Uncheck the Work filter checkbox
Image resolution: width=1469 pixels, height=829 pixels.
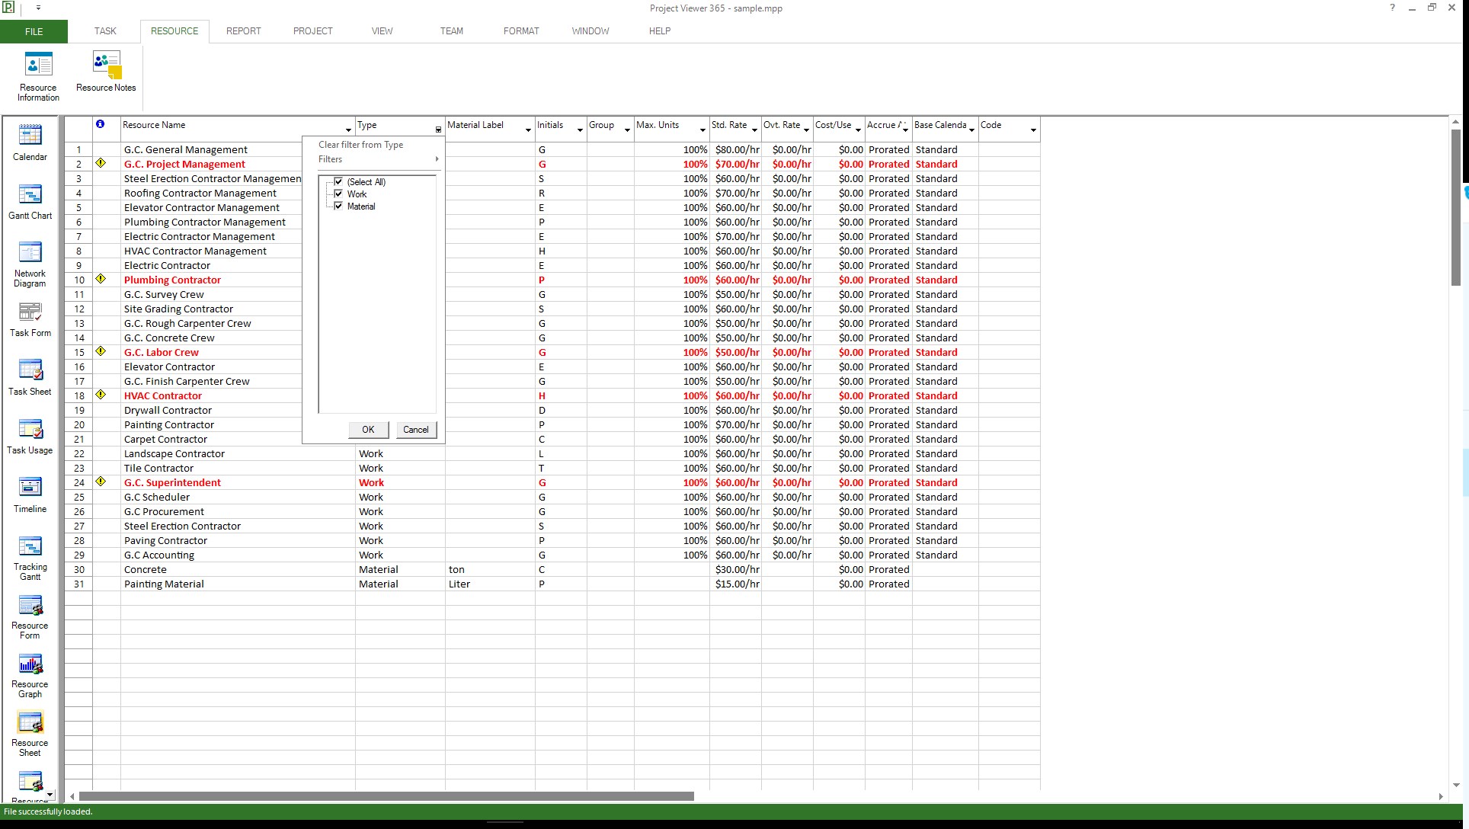click(339, 194)
